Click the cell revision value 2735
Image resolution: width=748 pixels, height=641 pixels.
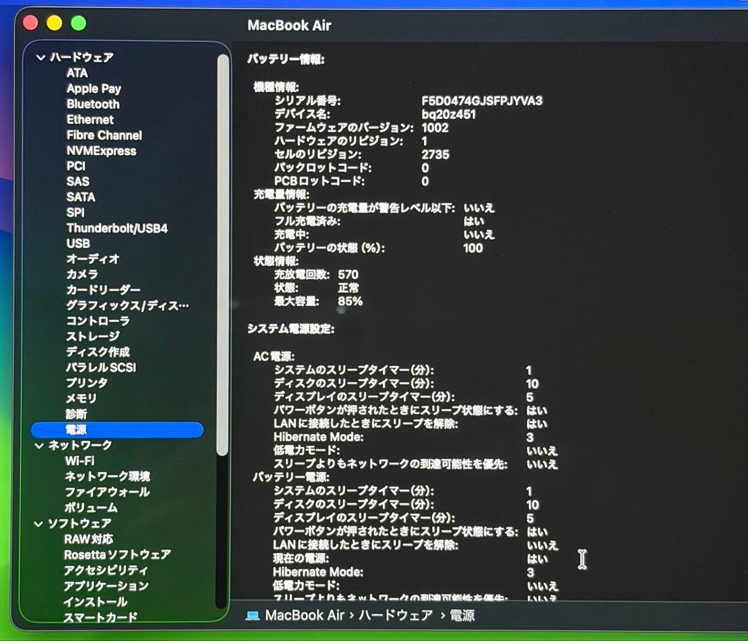point(436,154)
